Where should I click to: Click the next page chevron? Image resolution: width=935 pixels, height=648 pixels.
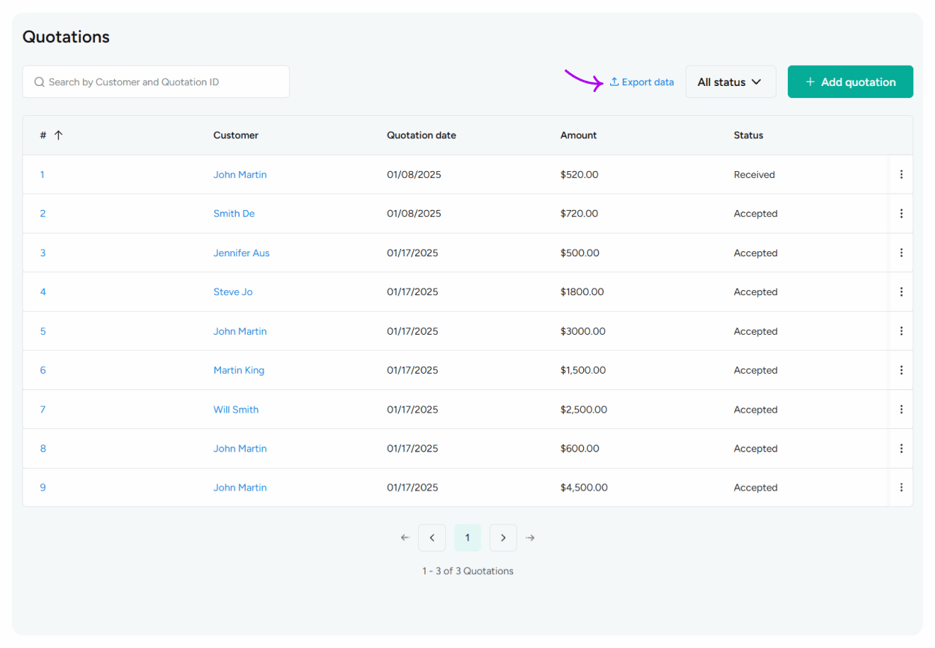click(x=503, y=537)
